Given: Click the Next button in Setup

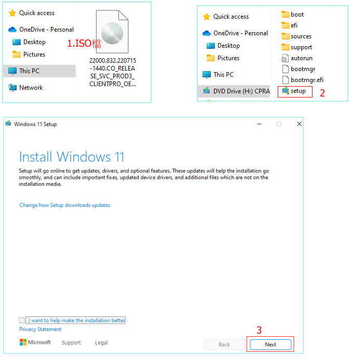Looking at the screenshot, I should (271, 345).
